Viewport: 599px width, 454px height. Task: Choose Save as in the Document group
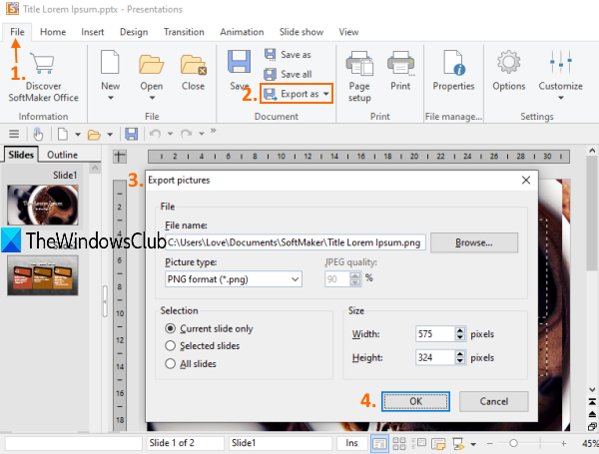[289, 55]
